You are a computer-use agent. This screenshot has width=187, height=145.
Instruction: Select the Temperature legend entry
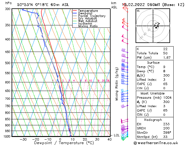[88, 11]
